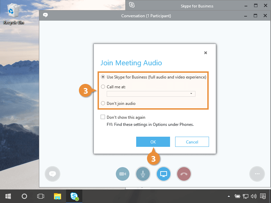Click Skype for Business taskbar icon

click(x=74, y=196)
